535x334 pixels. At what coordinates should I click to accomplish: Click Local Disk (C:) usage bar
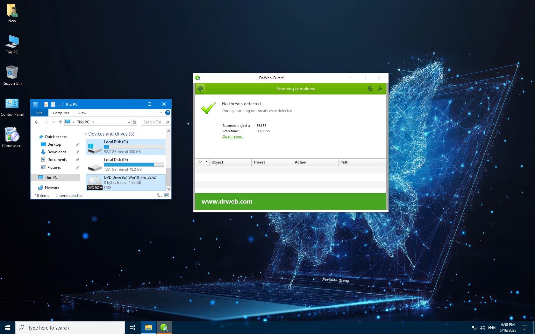(134, 147)
